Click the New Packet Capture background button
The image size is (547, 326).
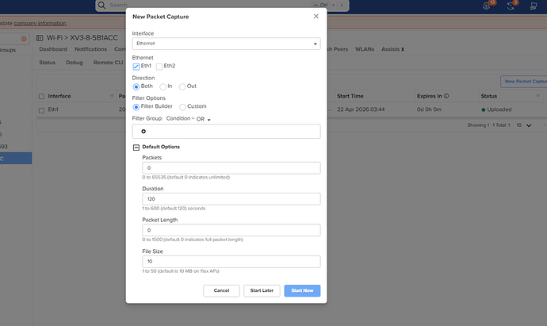524,82
